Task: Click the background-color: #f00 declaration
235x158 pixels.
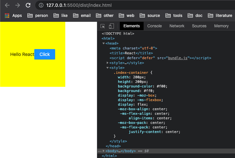Action: 143,86
